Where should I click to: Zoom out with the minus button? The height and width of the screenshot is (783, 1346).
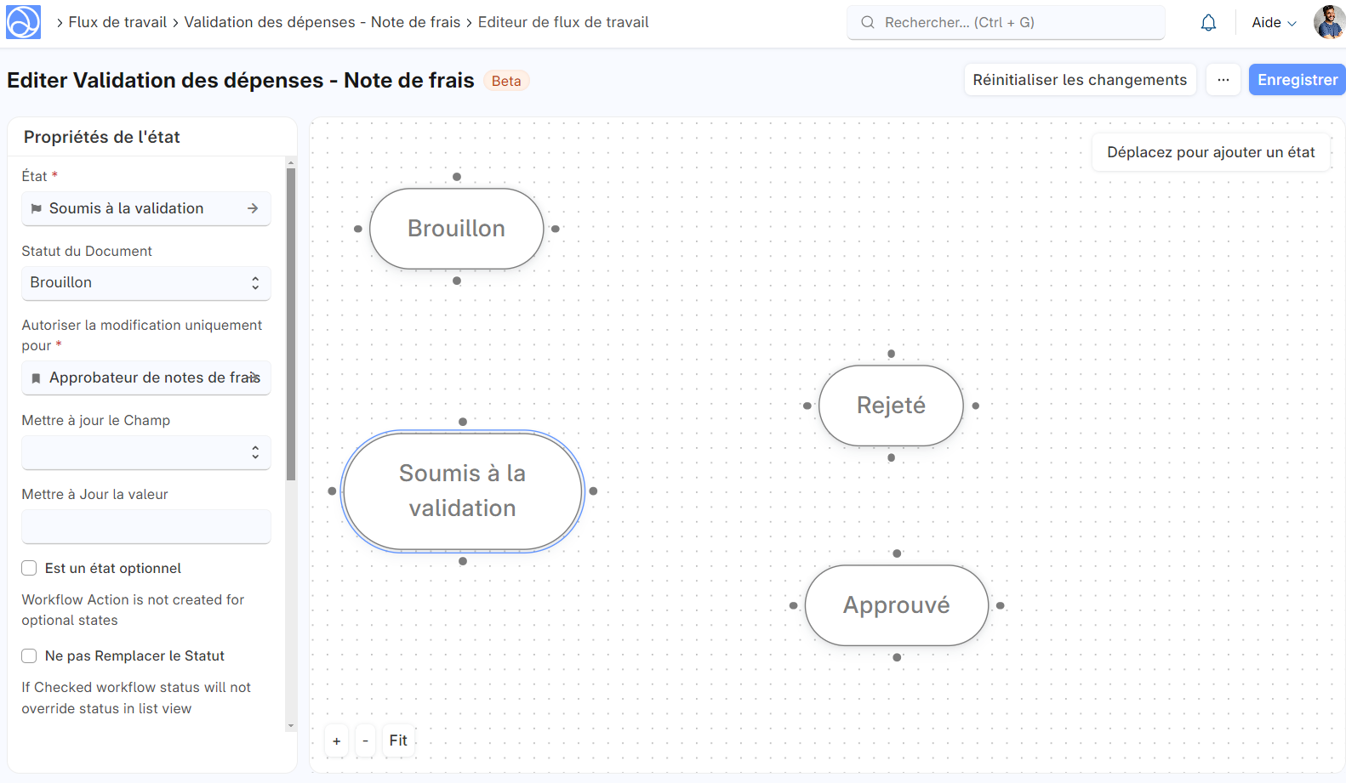365,741
